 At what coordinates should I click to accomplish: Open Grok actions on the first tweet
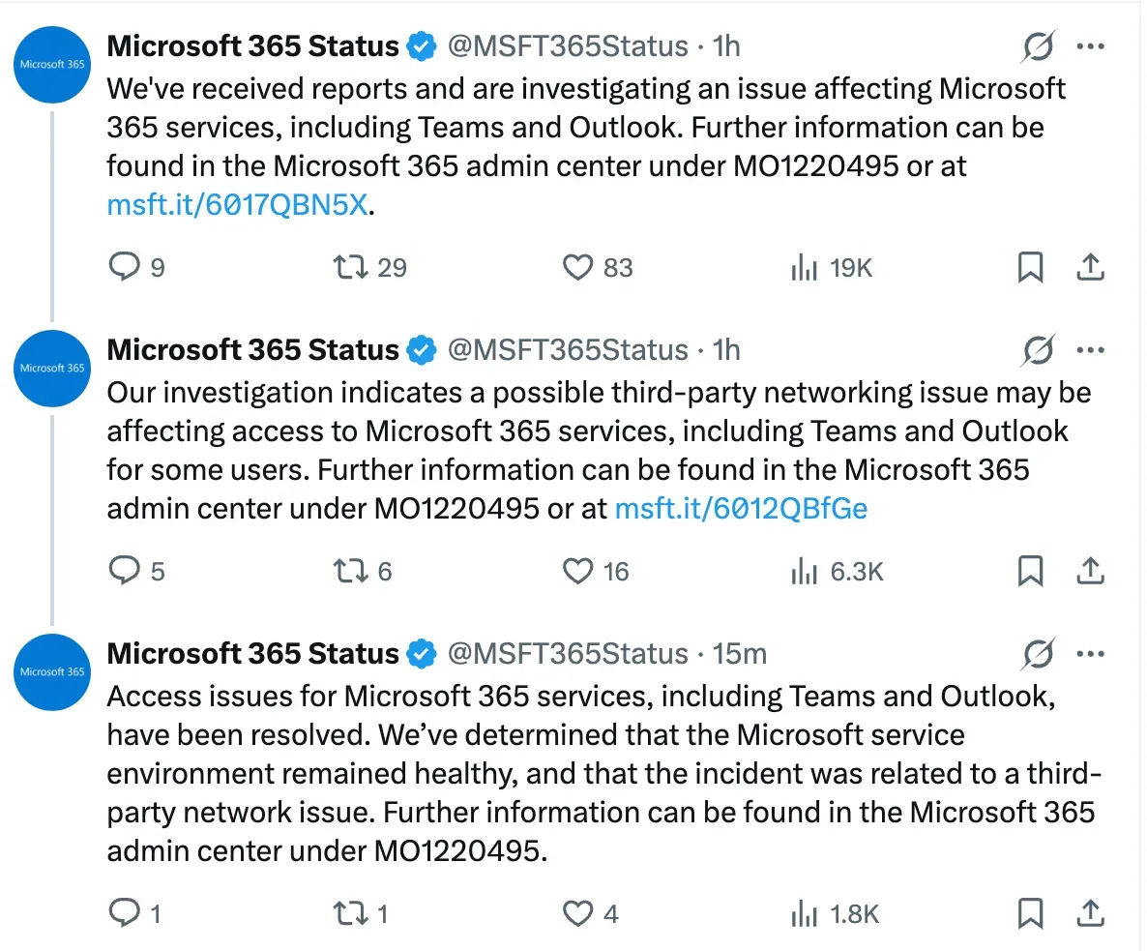click(1038, 45)
